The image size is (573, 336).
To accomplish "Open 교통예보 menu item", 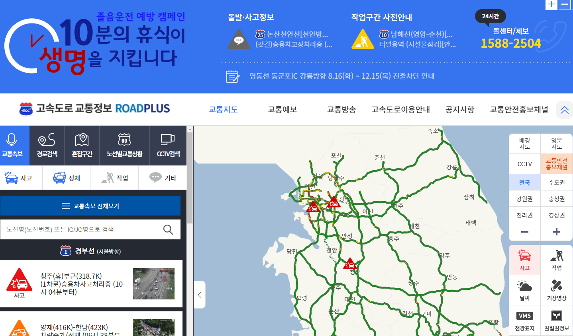I will click(x=282, y=109).
